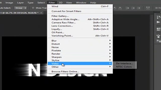Click the N DESIGN text on canvas

coord(34,70)
